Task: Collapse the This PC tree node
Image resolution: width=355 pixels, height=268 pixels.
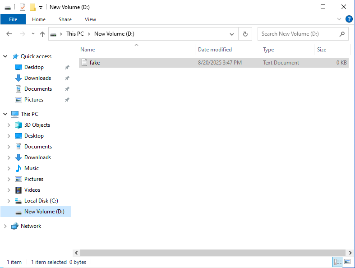Action: click(5, 114)
